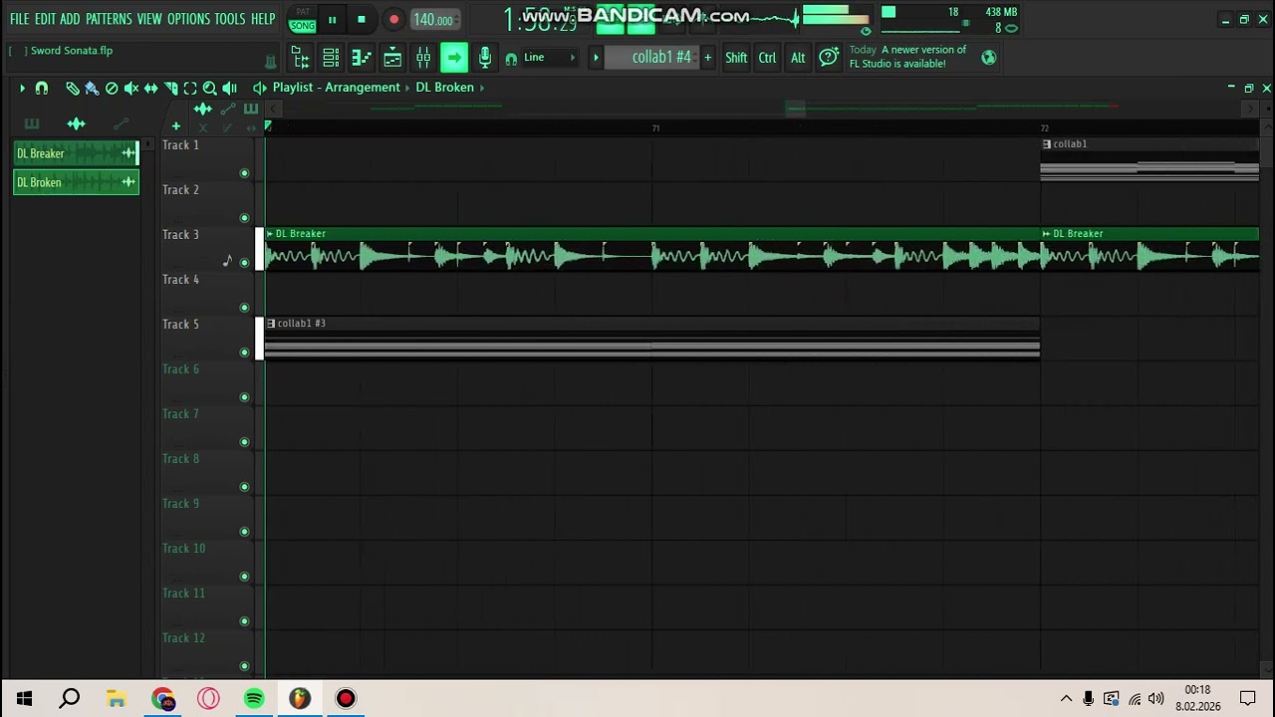
Task: Open the FILE menu
Action: [19, 19]
